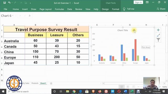The height and width of the screenshot is (94, 168).
Task: Open the Windows Start menu
Action: click(3, 91)
